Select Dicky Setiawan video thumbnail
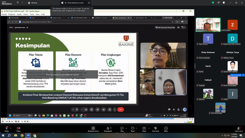 point(208,25)
